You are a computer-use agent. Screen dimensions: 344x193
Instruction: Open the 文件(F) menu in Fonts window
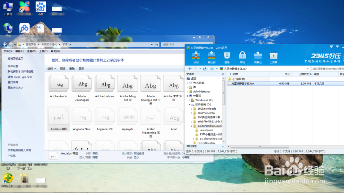[x=8, y=51]
